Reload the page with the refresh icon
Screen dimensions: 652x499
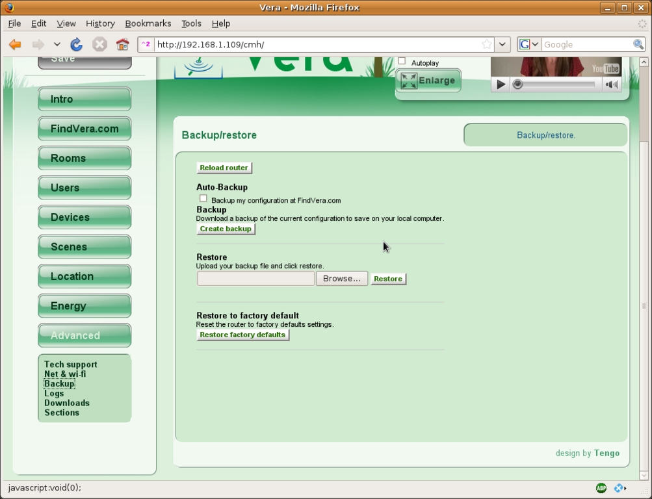76,45
